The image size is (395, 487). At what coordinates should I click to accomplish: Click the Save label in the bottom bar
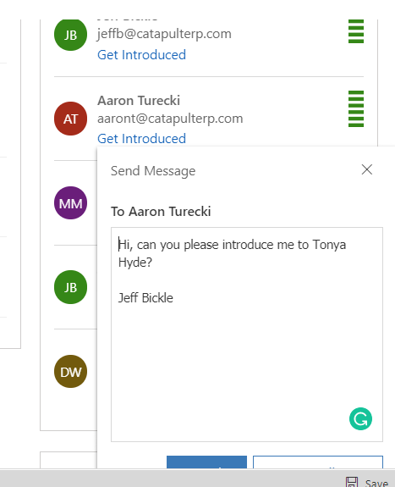[376, 483]
